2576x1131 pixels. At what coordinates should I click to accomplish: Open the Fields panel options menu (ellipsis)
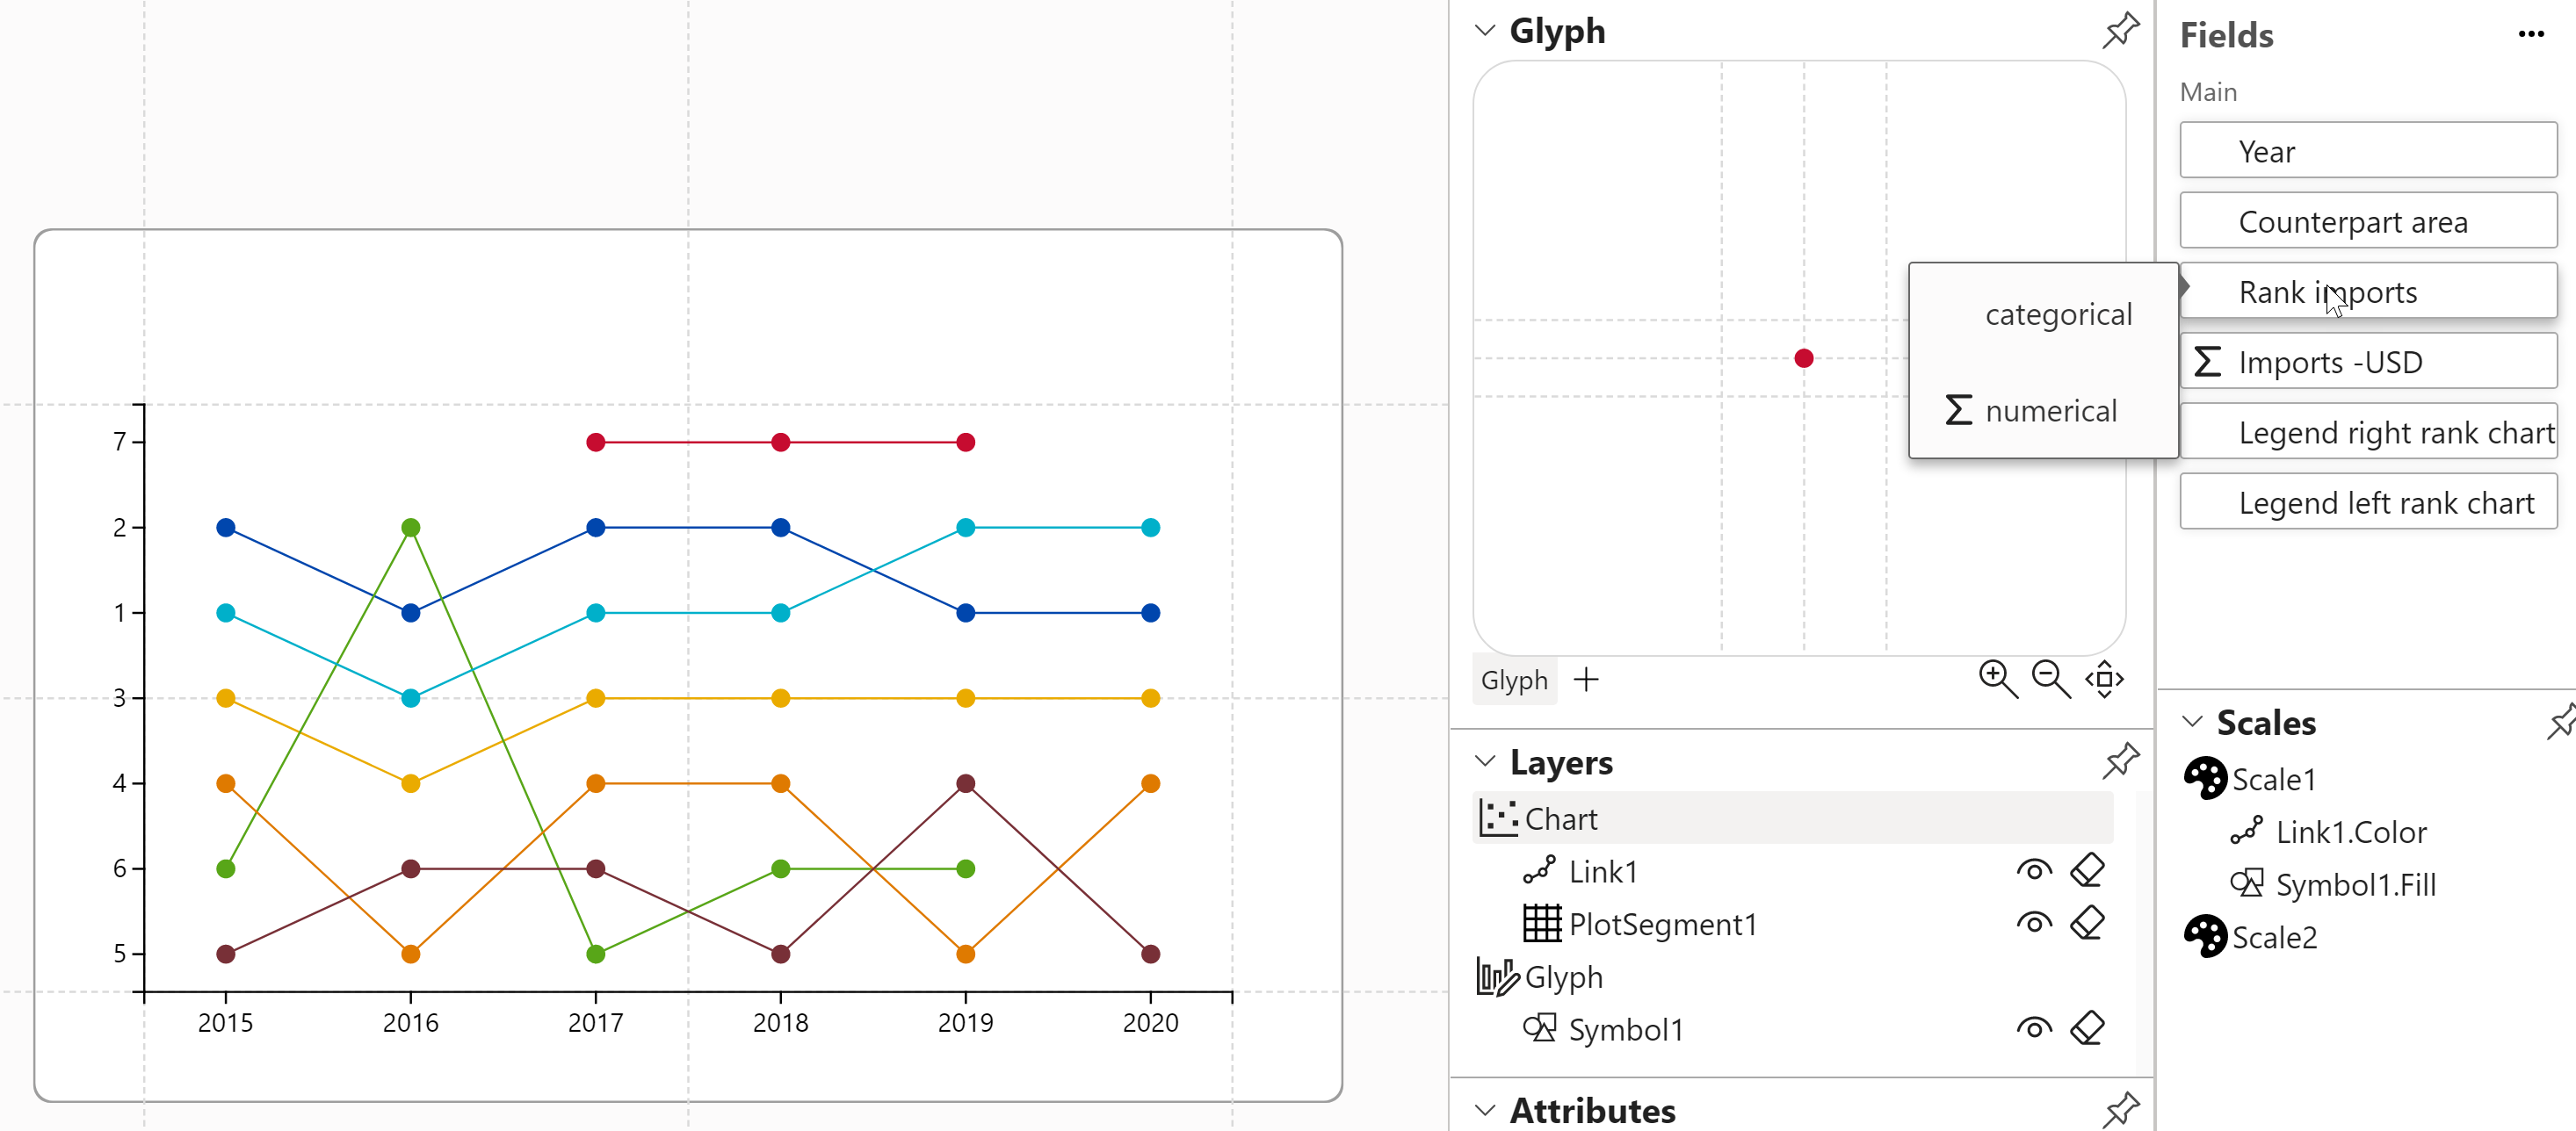coord(2530,34)
